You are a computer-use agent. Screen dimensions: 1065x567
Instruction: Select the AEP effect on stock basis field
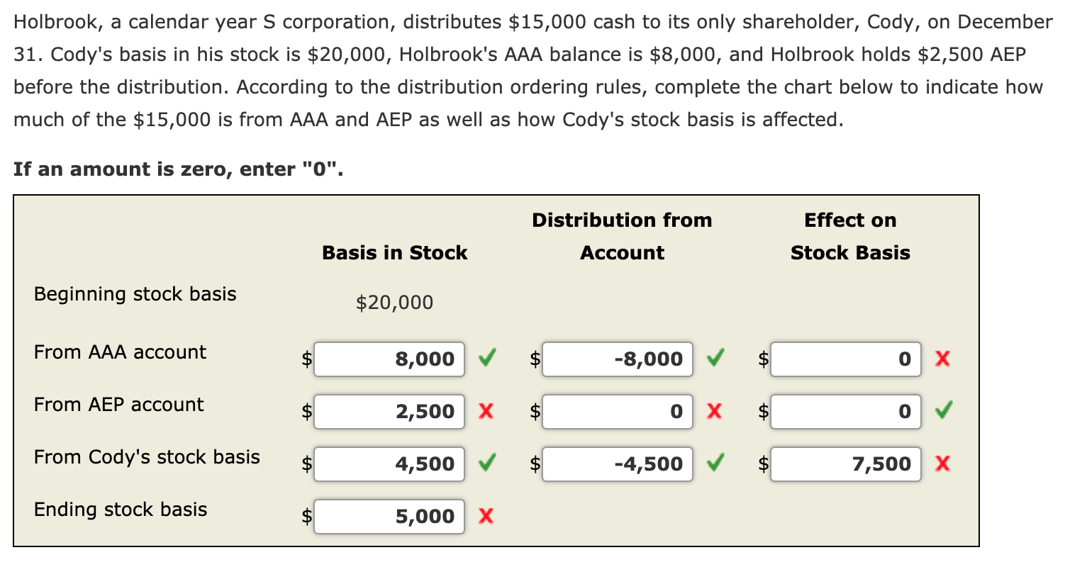[x=846, y=411]
